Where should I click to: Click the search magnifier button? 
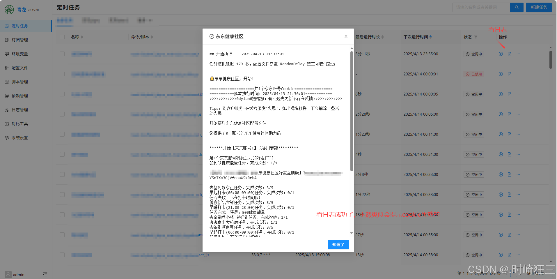(517, 7)
